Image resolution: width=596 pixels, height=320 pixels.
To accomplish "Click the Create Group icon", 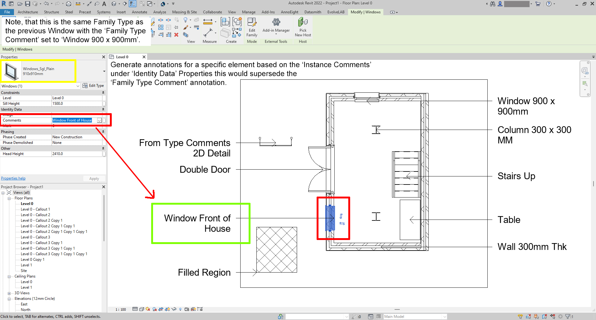I will click(x=237, y=21).
